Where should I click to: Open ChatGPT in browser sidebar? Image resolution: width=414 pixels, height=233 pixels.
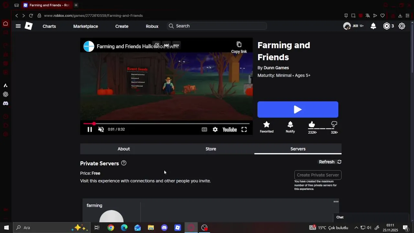point(5,94)
